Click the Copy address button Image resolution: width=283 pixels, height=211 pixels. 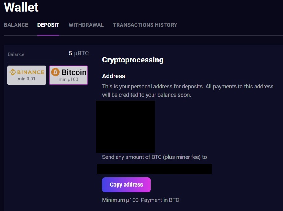pos(126,185)
